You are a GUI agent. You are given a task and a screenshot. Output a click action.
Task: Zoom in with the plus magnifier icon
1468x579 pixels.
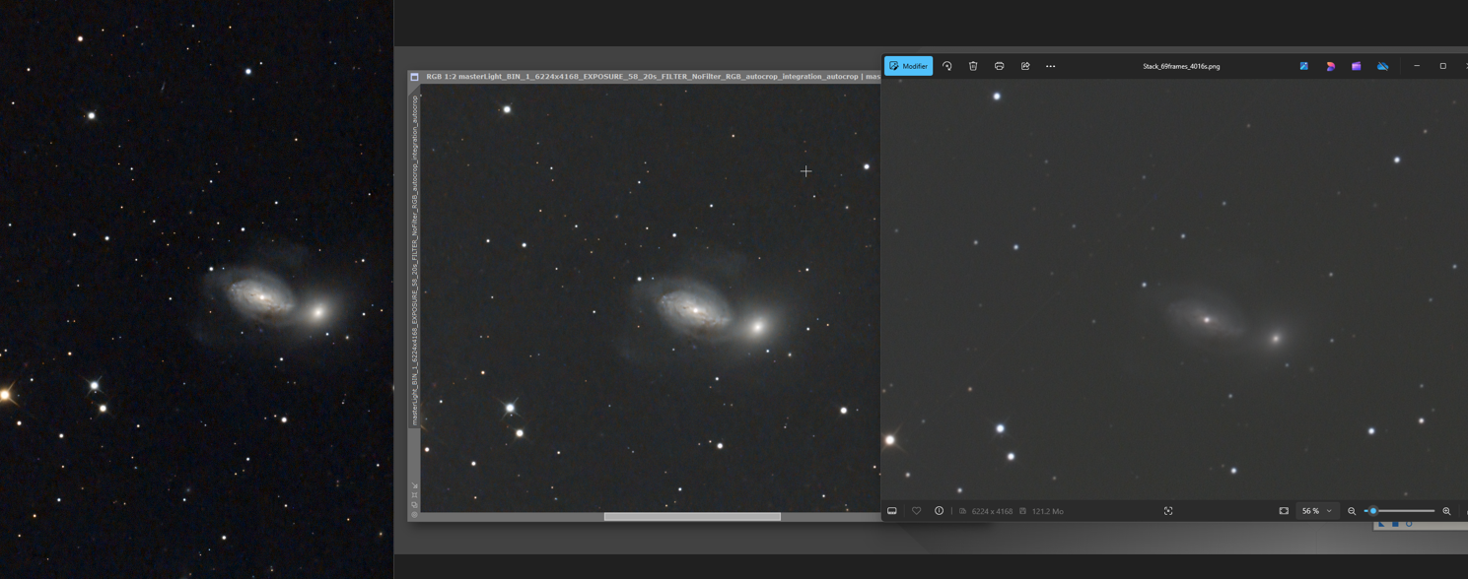point(1446,511)
